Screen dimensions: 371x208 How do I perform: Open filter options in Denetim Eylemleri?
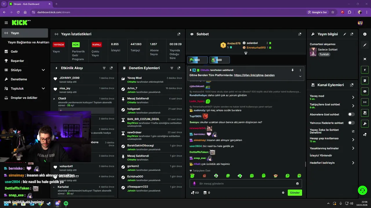click(x=172, y=68)
